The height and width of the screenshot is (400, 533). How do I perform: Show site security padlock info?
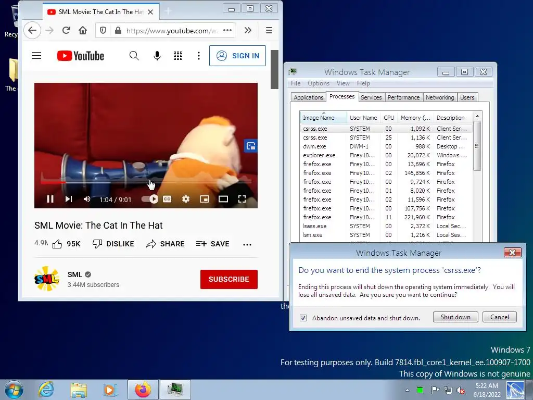(118, 31)
